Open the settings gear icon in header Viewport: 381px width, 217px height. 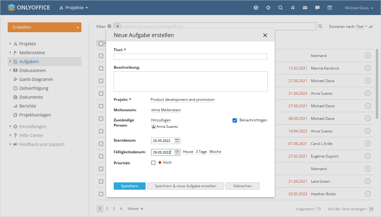click(268, 8)
